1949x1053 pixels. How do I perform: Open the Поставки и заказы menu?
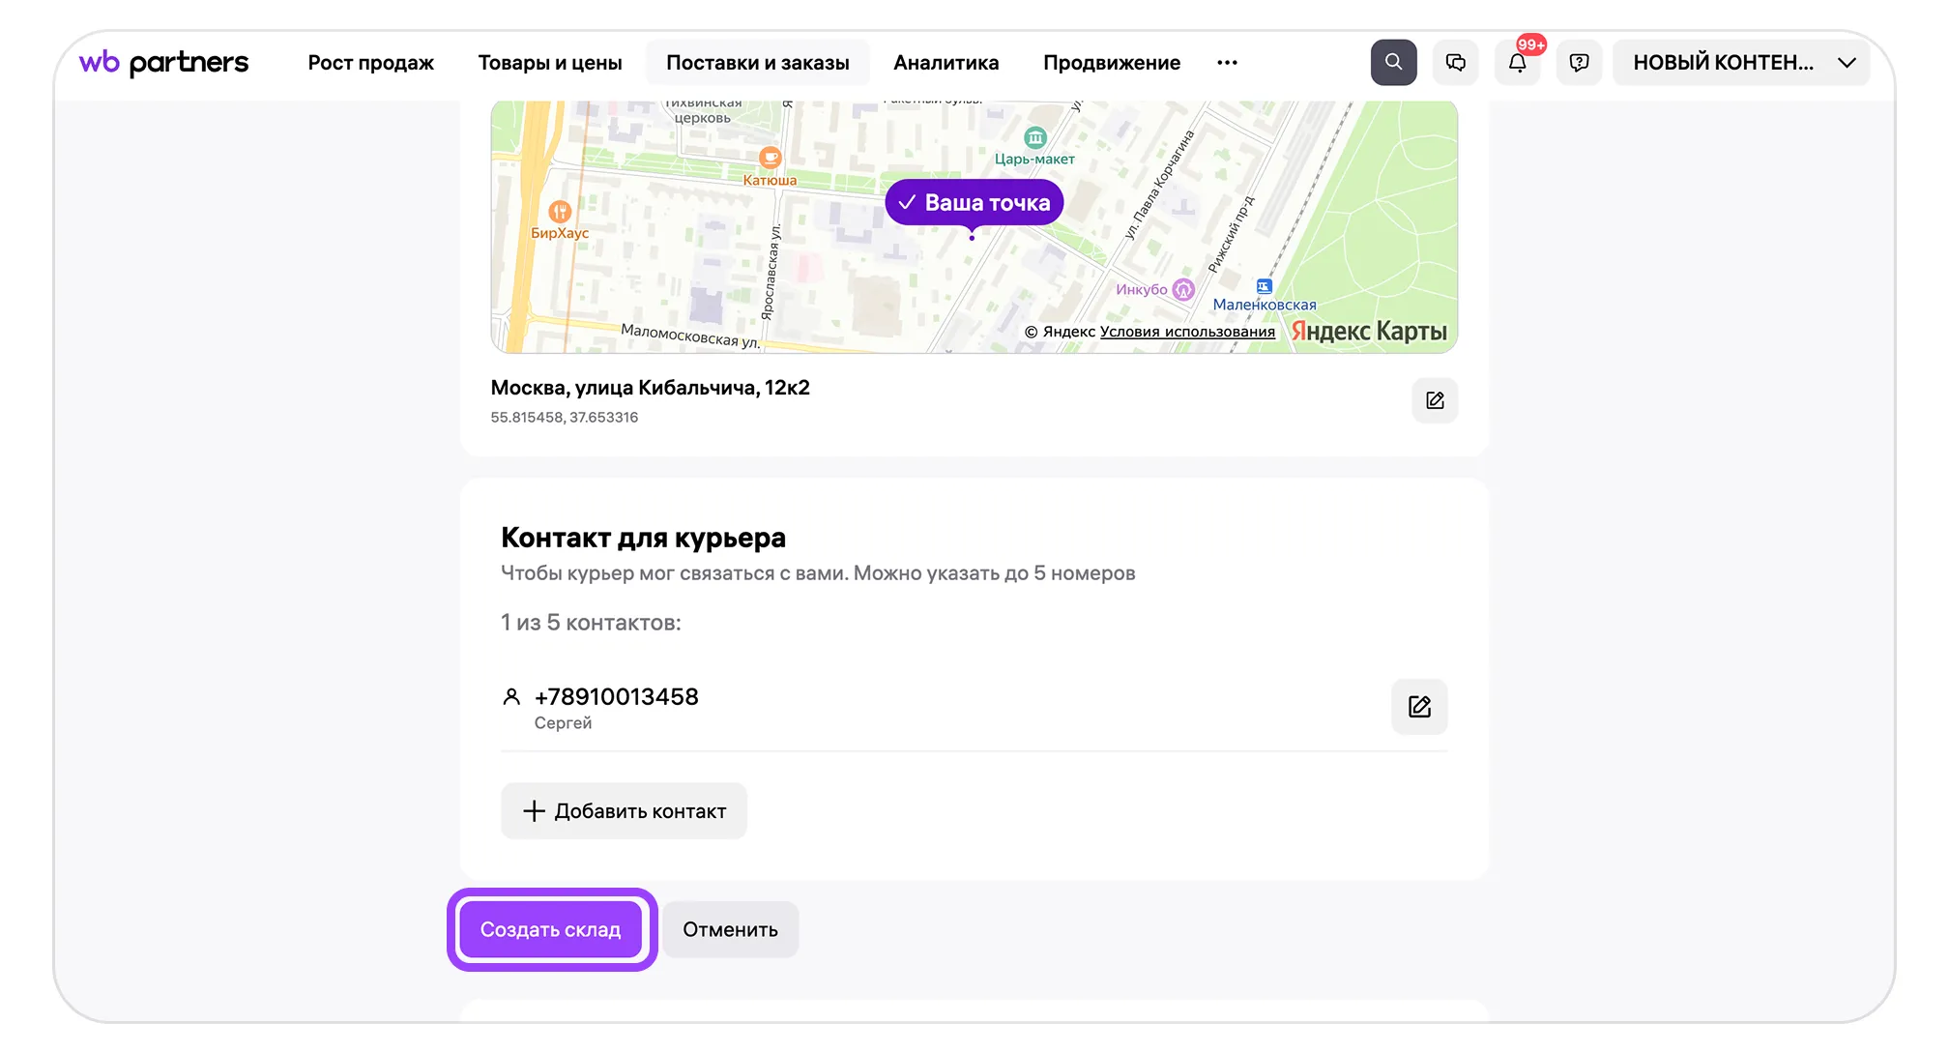click(x=757, y=63)
